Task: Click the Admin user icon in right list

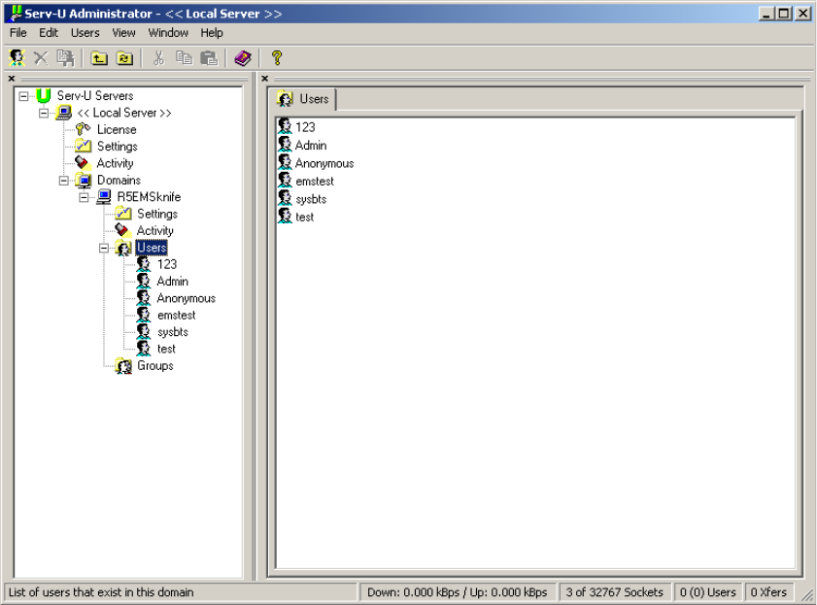Action: (x=285, y=145)
